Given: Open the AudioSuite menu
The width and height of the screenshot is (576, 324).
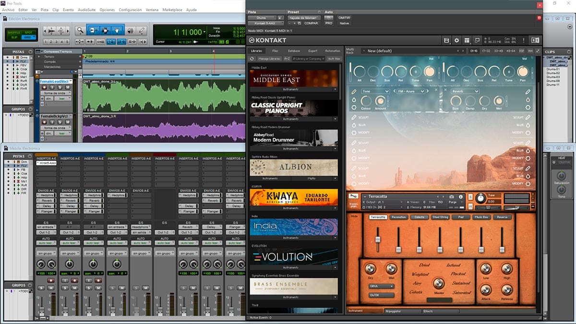Looking at the screenshot, I should [86, 10].
